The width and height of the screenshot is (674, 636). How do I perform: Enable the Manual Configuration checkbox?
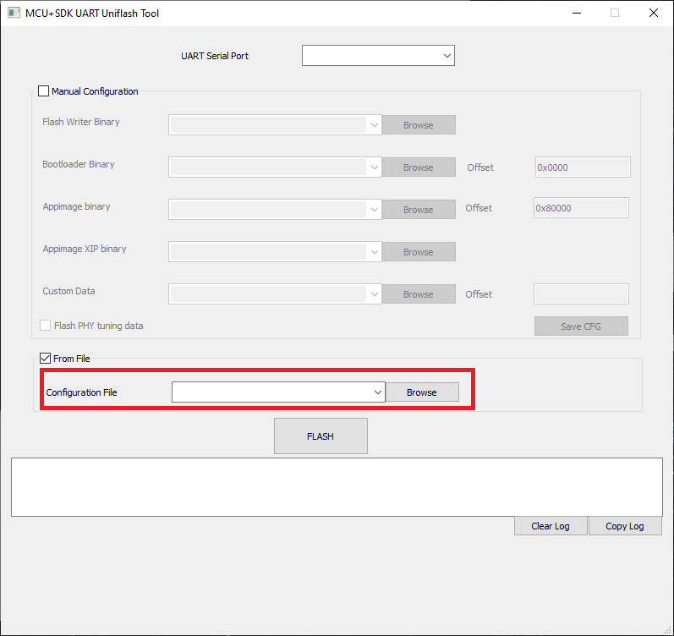44,91
